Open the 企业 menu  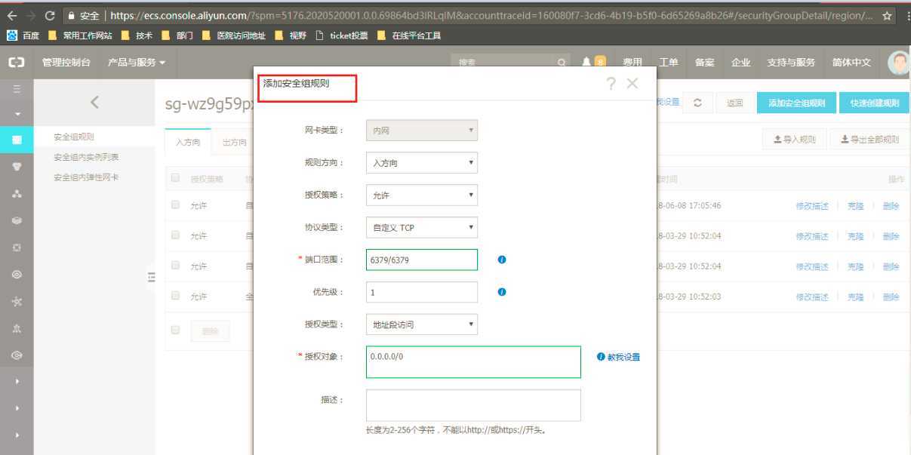click(x=741, y=63)
